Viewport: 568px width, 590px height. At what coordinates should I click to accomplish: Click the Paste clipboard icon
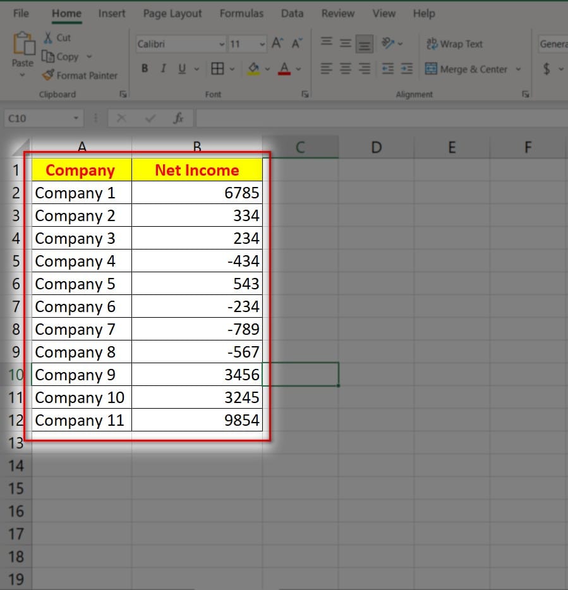pyautogui.click(x=23, y=44)
